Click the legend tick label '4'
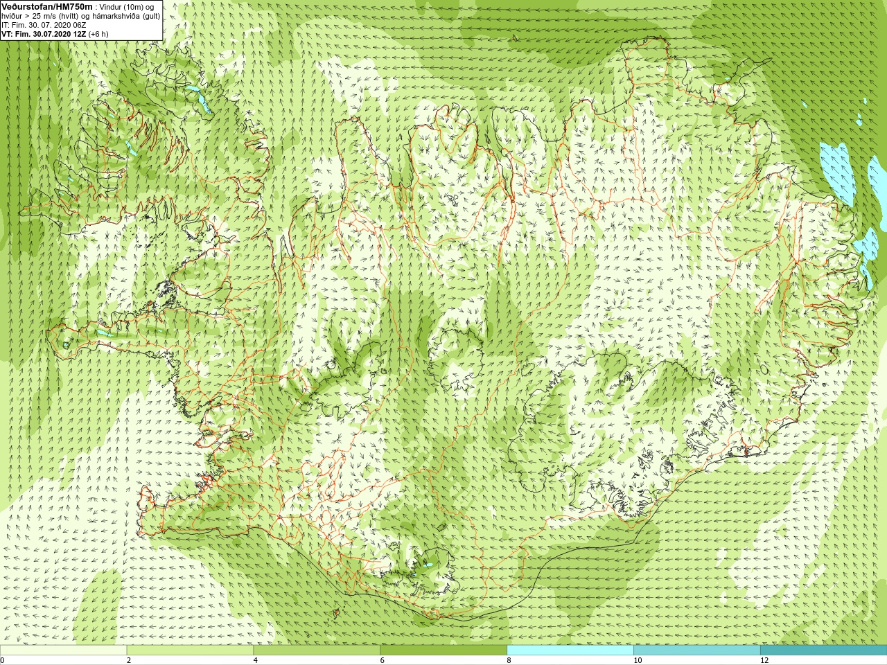This screenshot has height=665, width=887. 256,660
